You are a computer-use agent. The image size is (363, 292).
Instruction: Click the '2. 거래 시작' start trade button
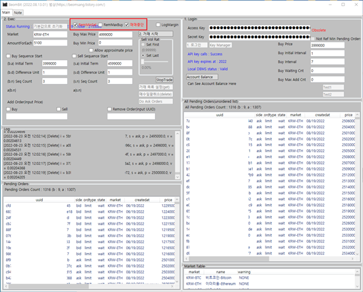(x=156, y=34)
